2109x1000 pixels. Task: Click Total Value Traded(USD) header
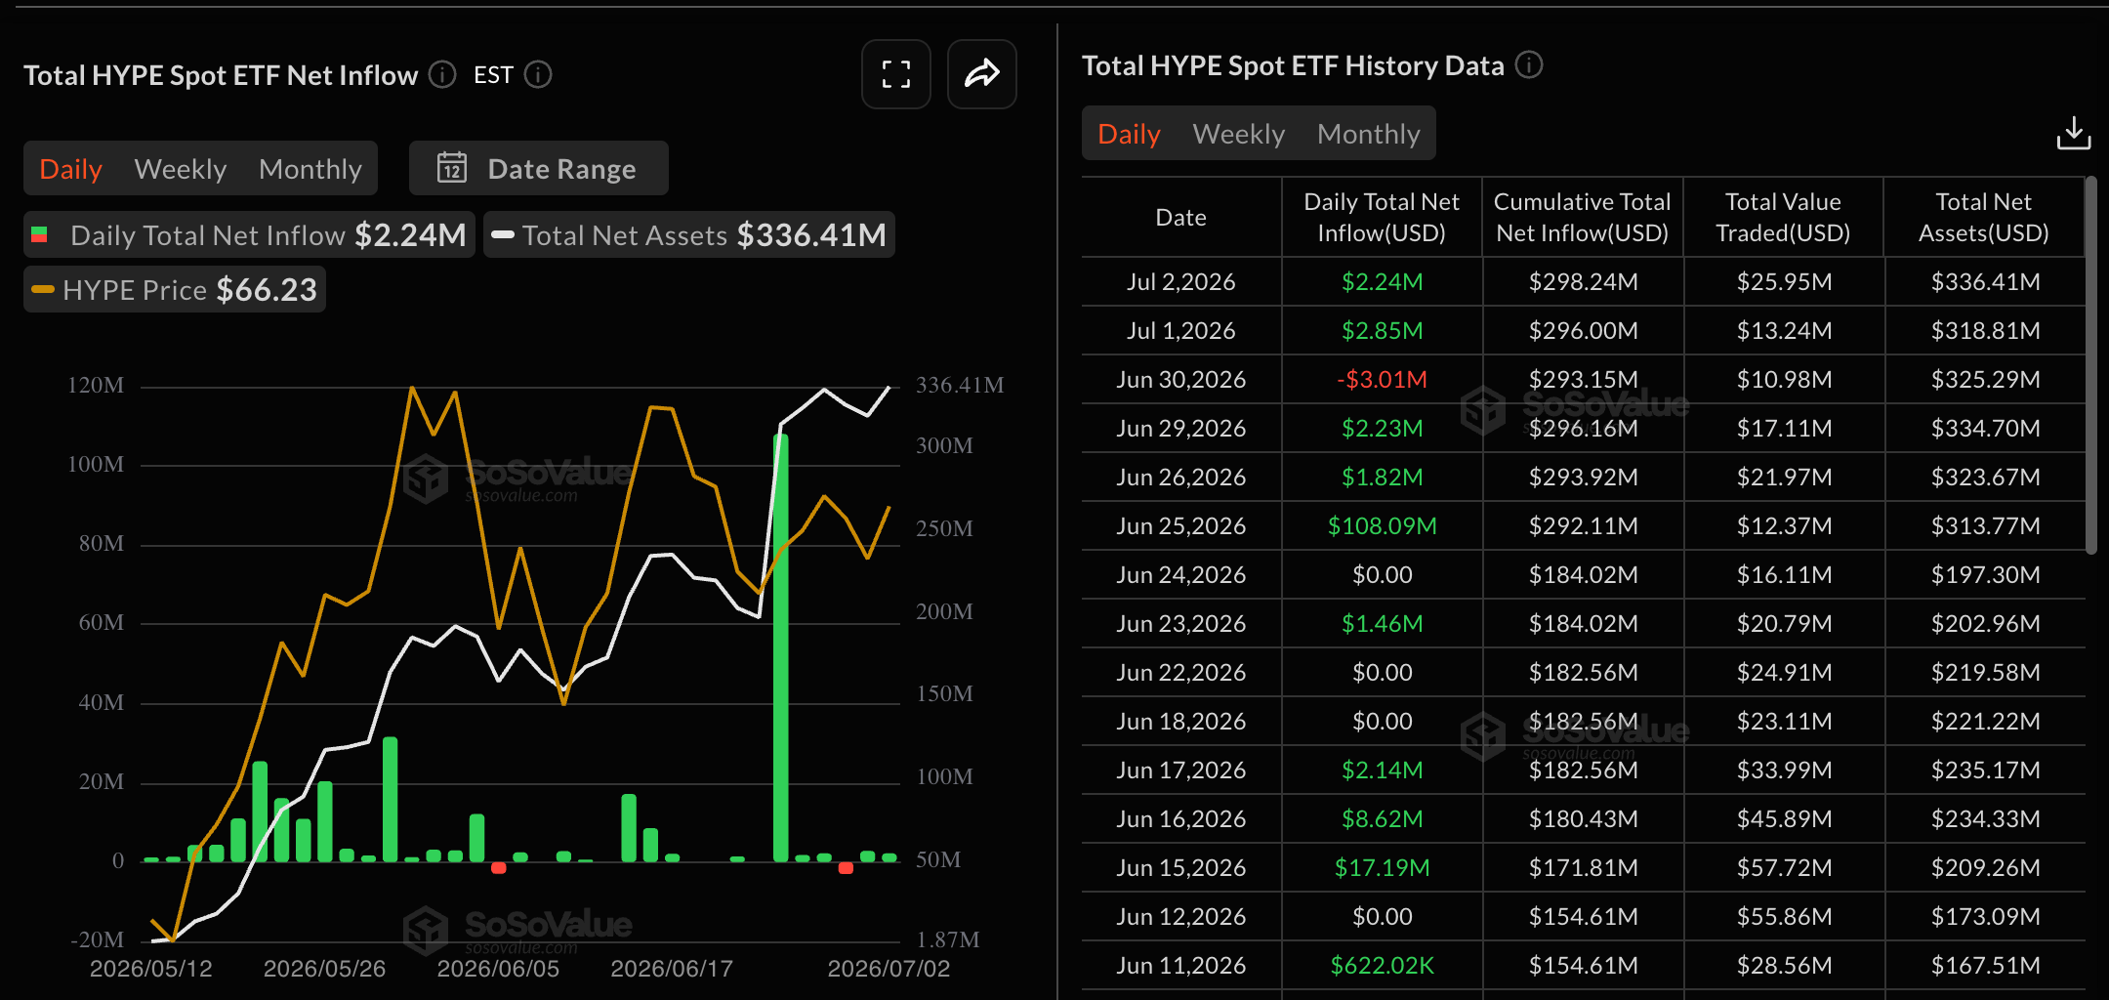tap(1784, 218)
